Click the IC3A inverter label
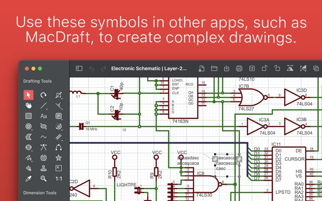Image resolution: width=322 pixels, height=201 pixels. tap(264, 120)
